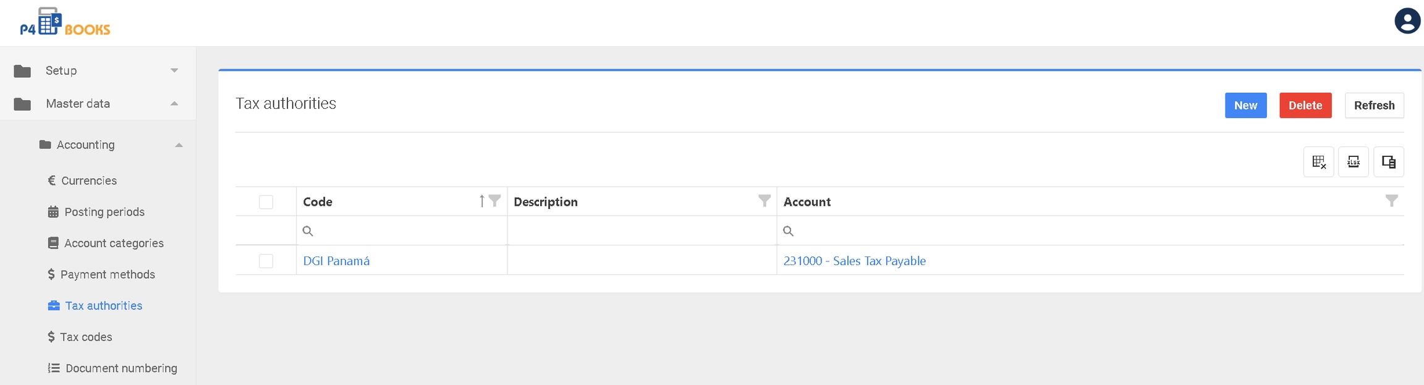Open the DGI Panamá record link
This screenshot has width=1424, height=385.
336,261
